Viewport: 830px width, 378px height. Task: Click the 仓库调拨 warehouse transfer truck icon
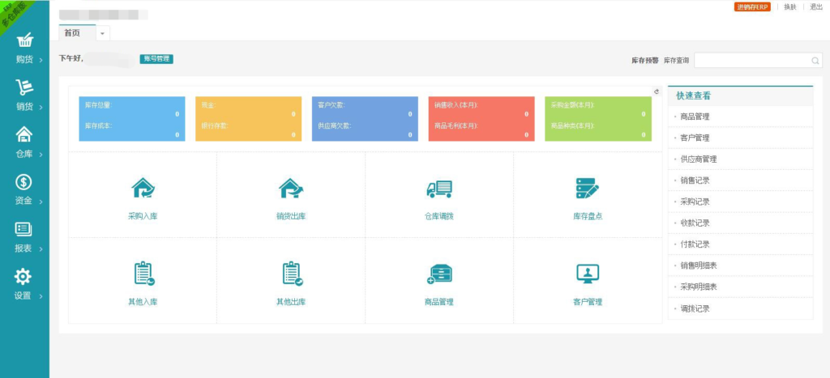439,189
